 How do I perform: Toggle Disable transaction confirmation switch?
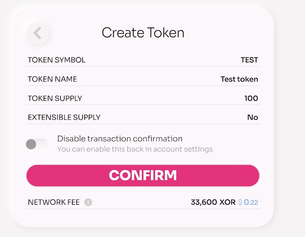coord(37,144)
